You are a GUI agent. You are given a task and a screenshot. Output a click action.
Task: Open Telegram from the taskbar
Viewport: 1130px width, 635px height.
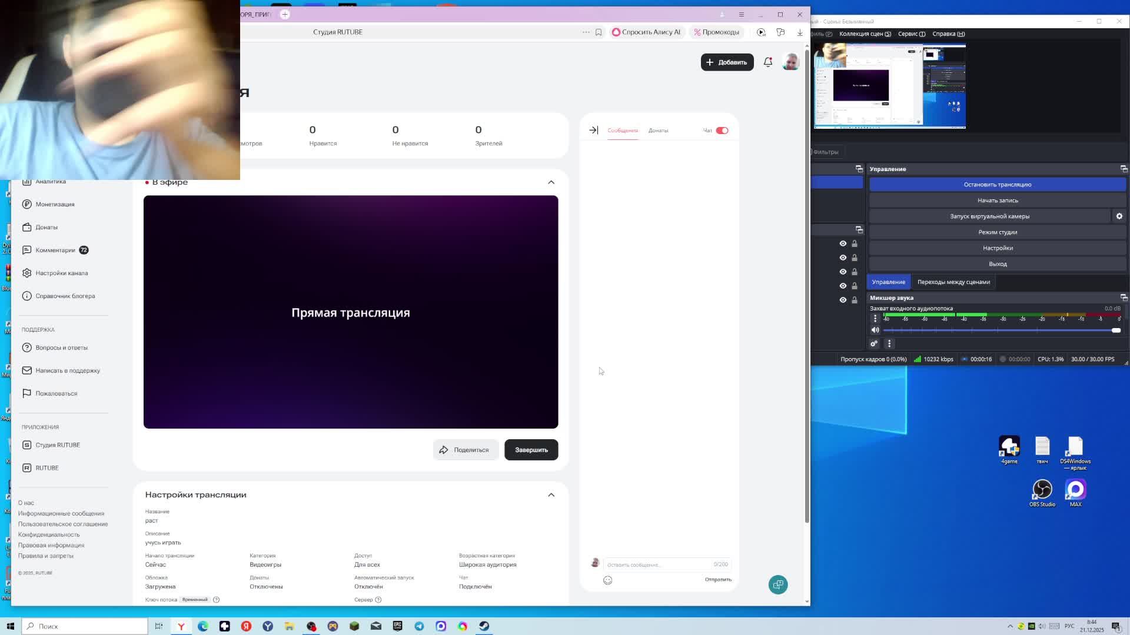click(419, 626)
